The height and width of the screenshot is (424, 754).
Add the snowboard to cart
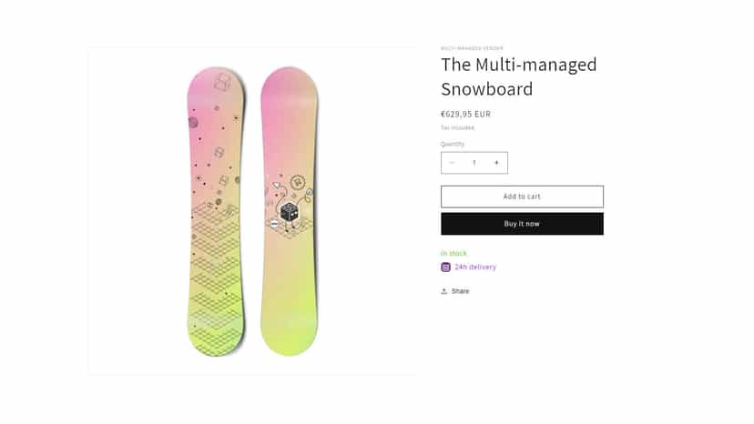pyautogui.click(x=522, y=197)
